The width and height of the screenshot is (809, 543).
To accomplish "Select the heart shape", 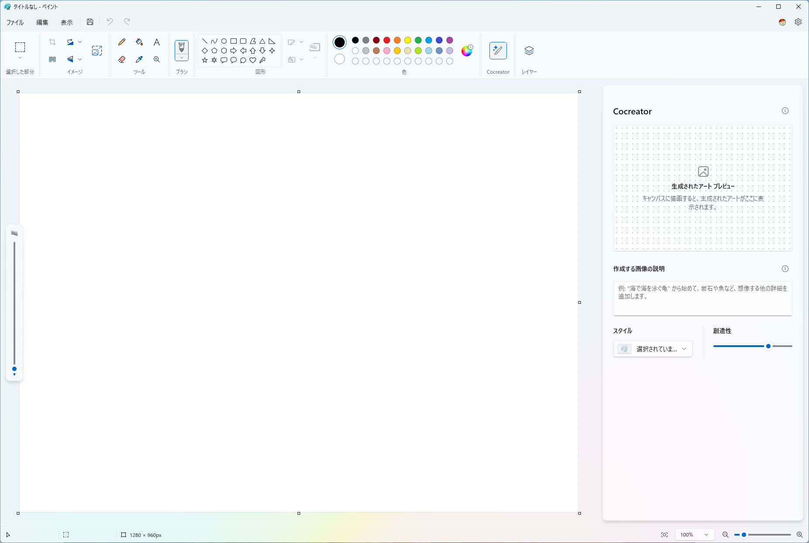I will coord(253,61).
